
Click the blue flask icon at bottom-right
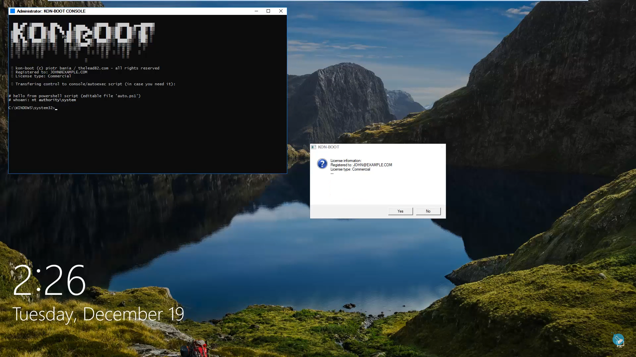[618, 339]
